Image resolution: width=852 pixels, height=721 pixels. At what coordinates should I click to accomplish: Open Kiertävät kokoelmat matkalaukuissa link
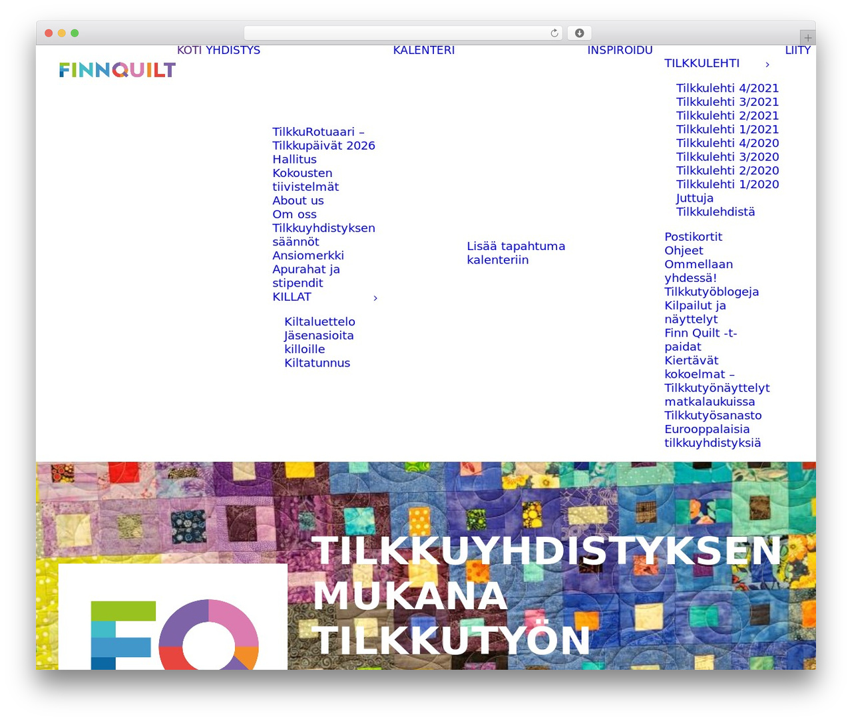(x=717, y=380)
